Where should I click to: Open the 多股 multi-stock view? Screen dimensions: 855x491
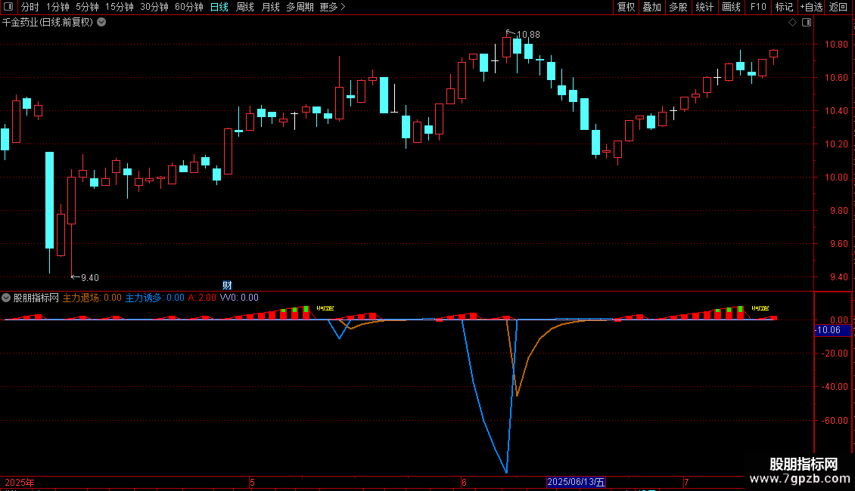coord(678,7)
